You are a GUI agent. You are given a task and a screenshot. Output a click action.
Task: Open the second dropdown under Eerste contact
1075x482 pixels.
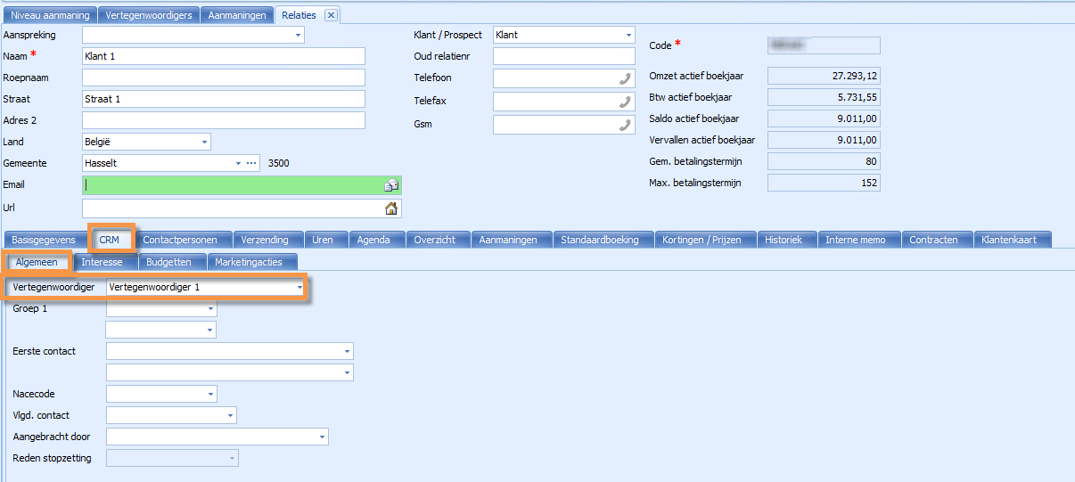pyautogui.click(x=347, y=372)
